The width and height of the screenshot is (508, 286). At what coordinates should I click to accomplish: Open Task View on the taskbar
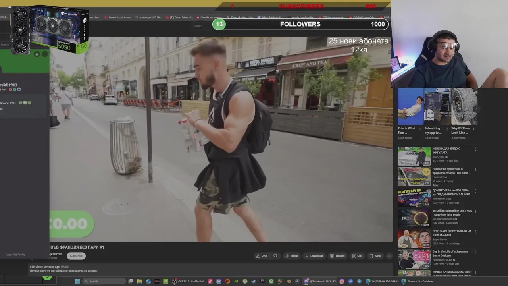pyautogui.click(x=131, y=281)
